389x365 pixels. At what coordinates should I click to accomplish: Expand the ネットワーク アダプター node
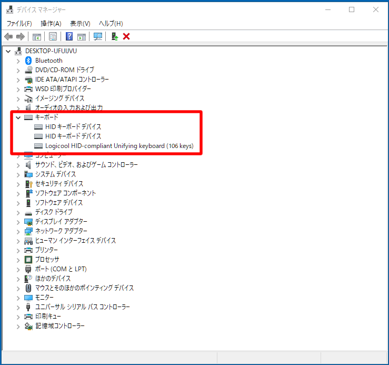pyautogui.click(x=18, y=231)
